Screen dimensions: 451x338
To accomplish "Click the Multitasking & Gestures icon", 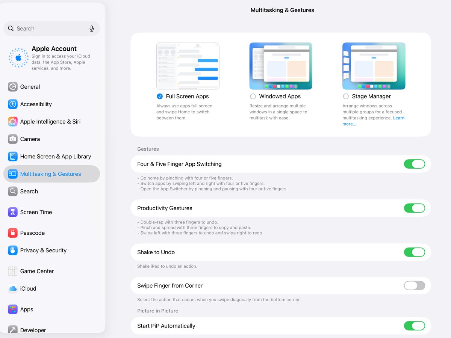I will click(13, 174).
